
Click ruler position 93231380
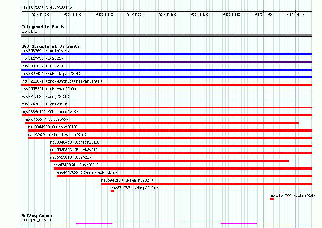click(231, 14)
